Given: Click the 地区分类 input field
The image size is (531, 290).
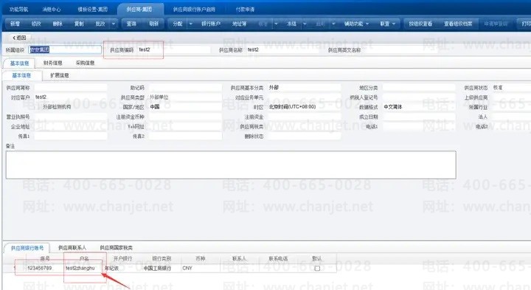Looking at the screenshot, I should [x=419, y=88].
